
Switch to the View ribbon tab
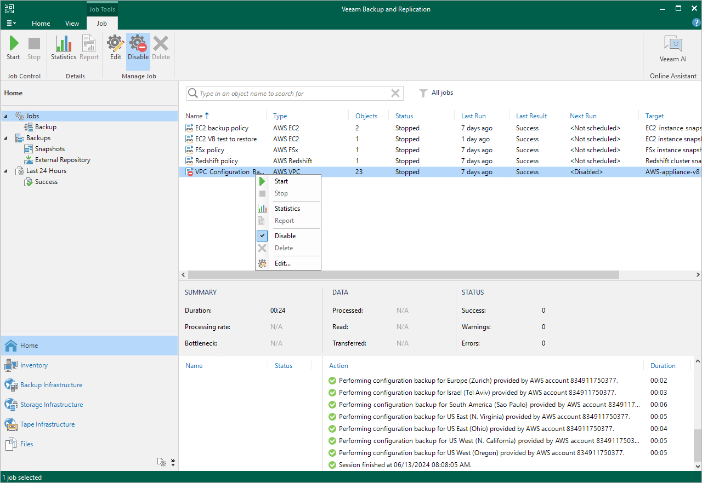(72, 24)
